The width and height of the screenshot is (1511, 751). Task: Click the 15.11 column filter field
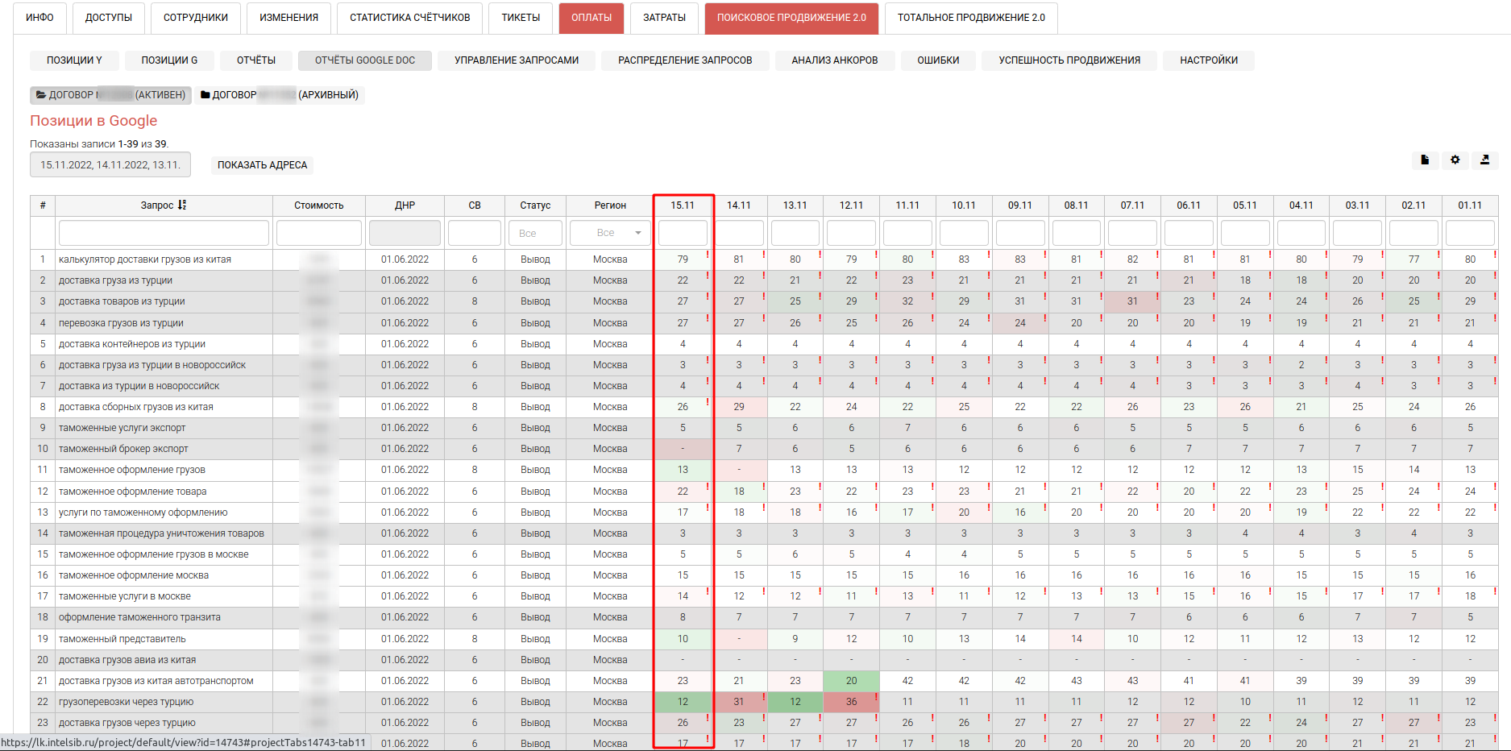click(683, 233)
